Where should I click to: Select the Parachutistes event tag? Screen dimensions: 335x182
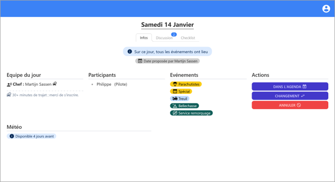(186, 84)
